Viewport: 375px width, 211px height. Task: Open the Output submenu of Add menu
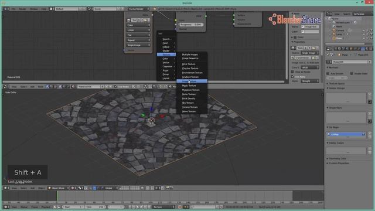point(166,47)
